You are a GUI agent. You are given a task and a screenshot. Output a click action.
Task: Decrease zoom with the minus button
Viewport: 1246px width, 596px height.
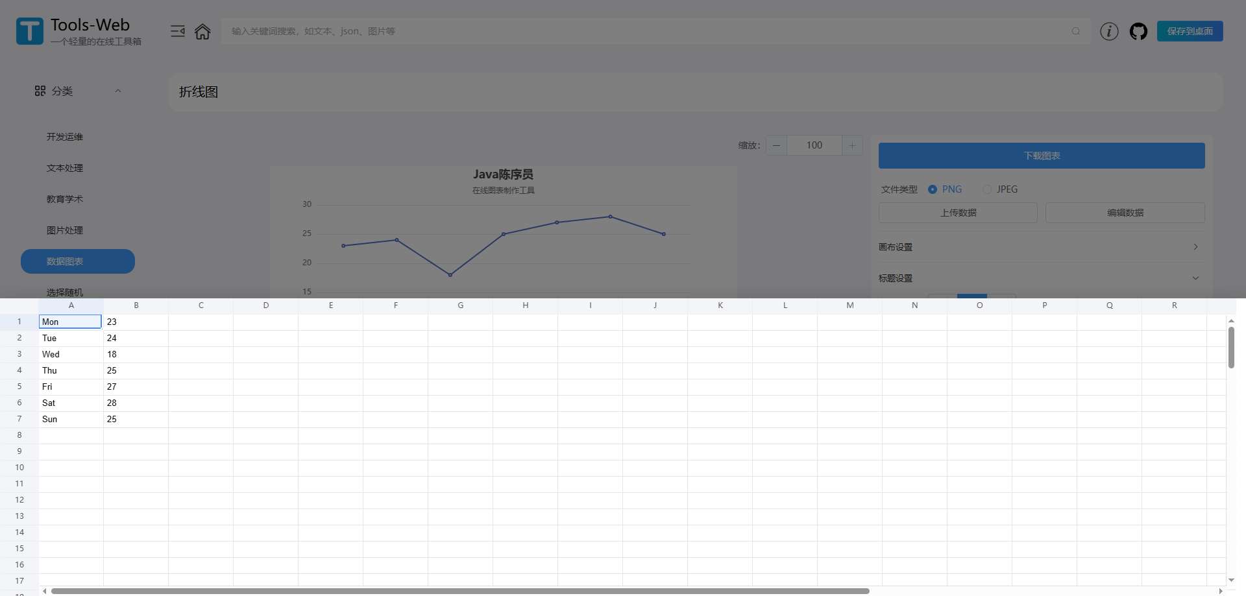pos(776,145)
